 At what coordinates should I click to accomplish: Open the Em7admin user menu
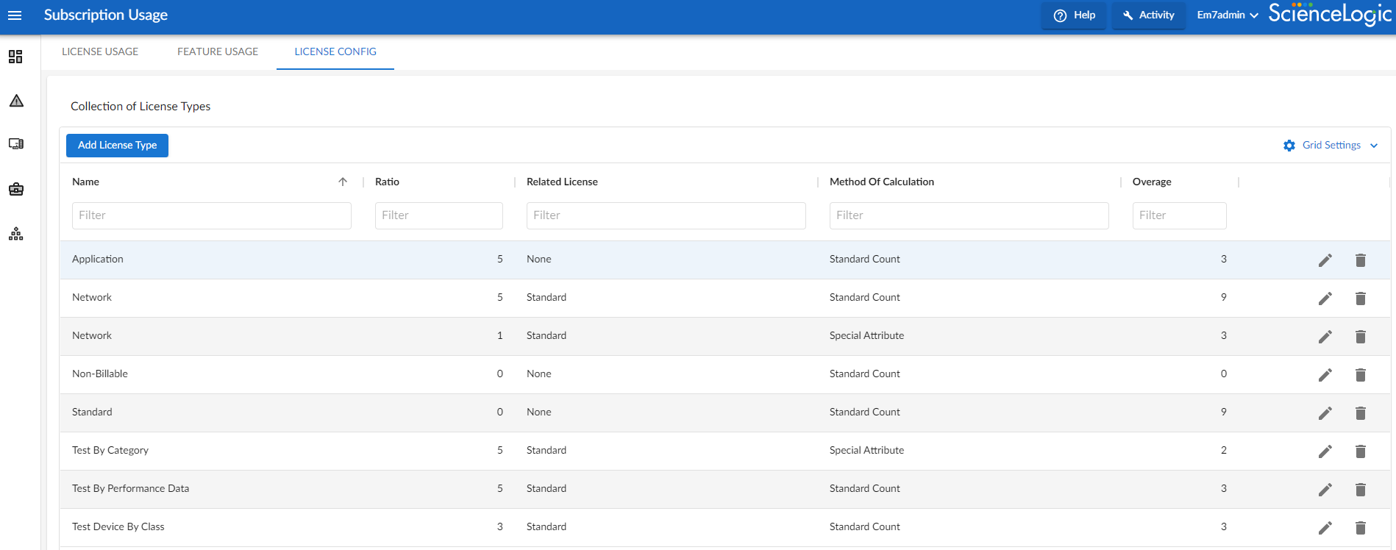1227,15
